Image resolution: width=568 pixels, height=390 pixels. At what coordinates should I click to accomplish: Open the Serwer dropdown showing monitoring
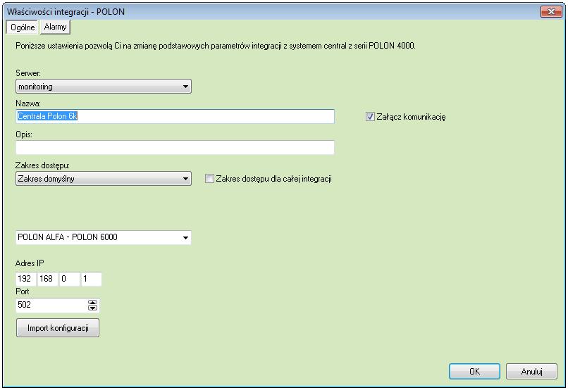pos(103,87)
